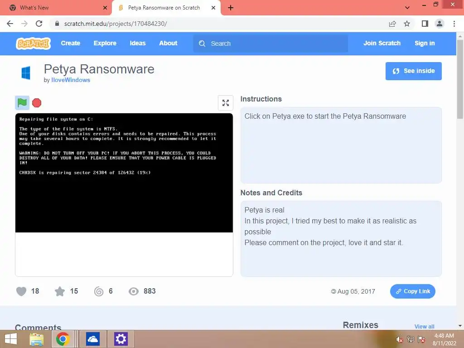Focus the Scratch search field
The width and height of the screenshot is (464, 348).
pyautogui.click(x=271, y=43)
